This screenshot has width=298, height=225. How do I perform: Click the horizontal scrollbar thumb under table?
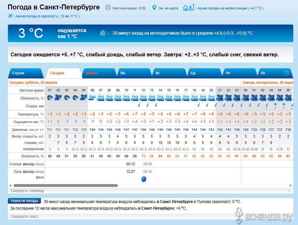click(x=66, y=186)
